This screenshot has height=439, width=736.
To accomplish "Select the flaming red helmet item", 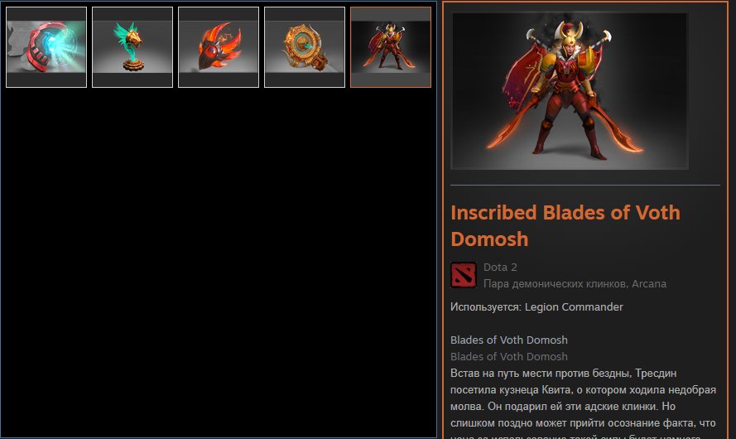I will (219, 47).
